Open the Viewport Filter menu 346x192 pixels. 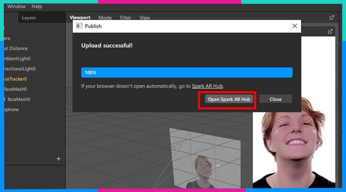click(126, 18)
